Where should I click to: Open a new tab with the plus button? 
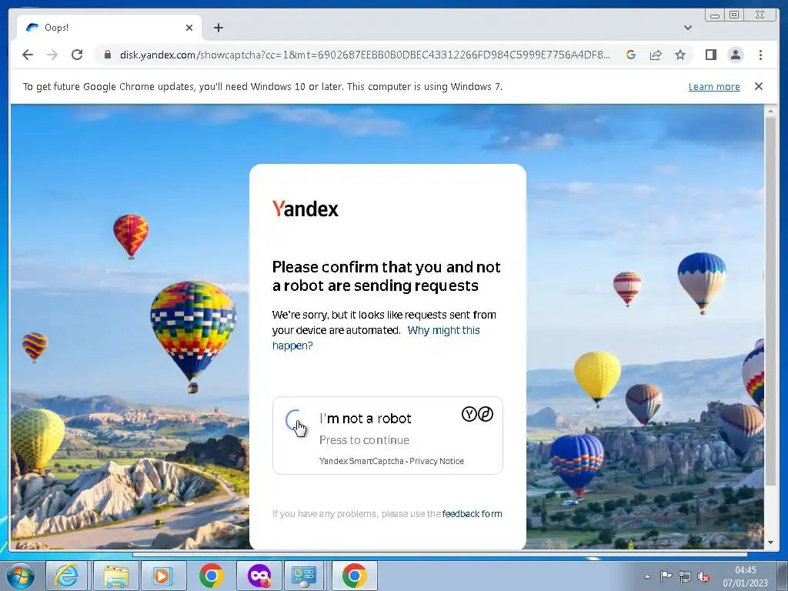coord(218,28)
